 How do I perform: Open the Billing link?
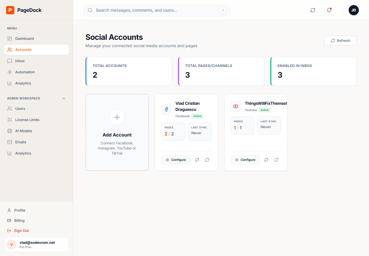pos(36,220)
